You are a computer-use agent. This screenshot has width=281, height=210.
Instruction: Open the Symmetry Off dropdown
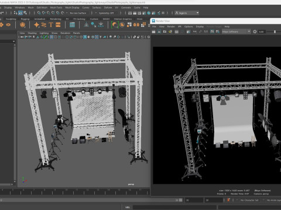click(107, 13)
